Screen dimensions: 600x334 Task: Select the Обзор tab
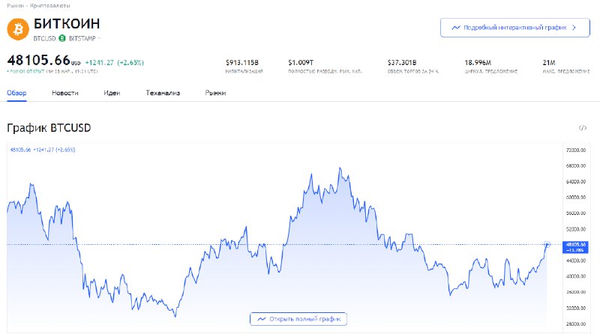(16, 93)
